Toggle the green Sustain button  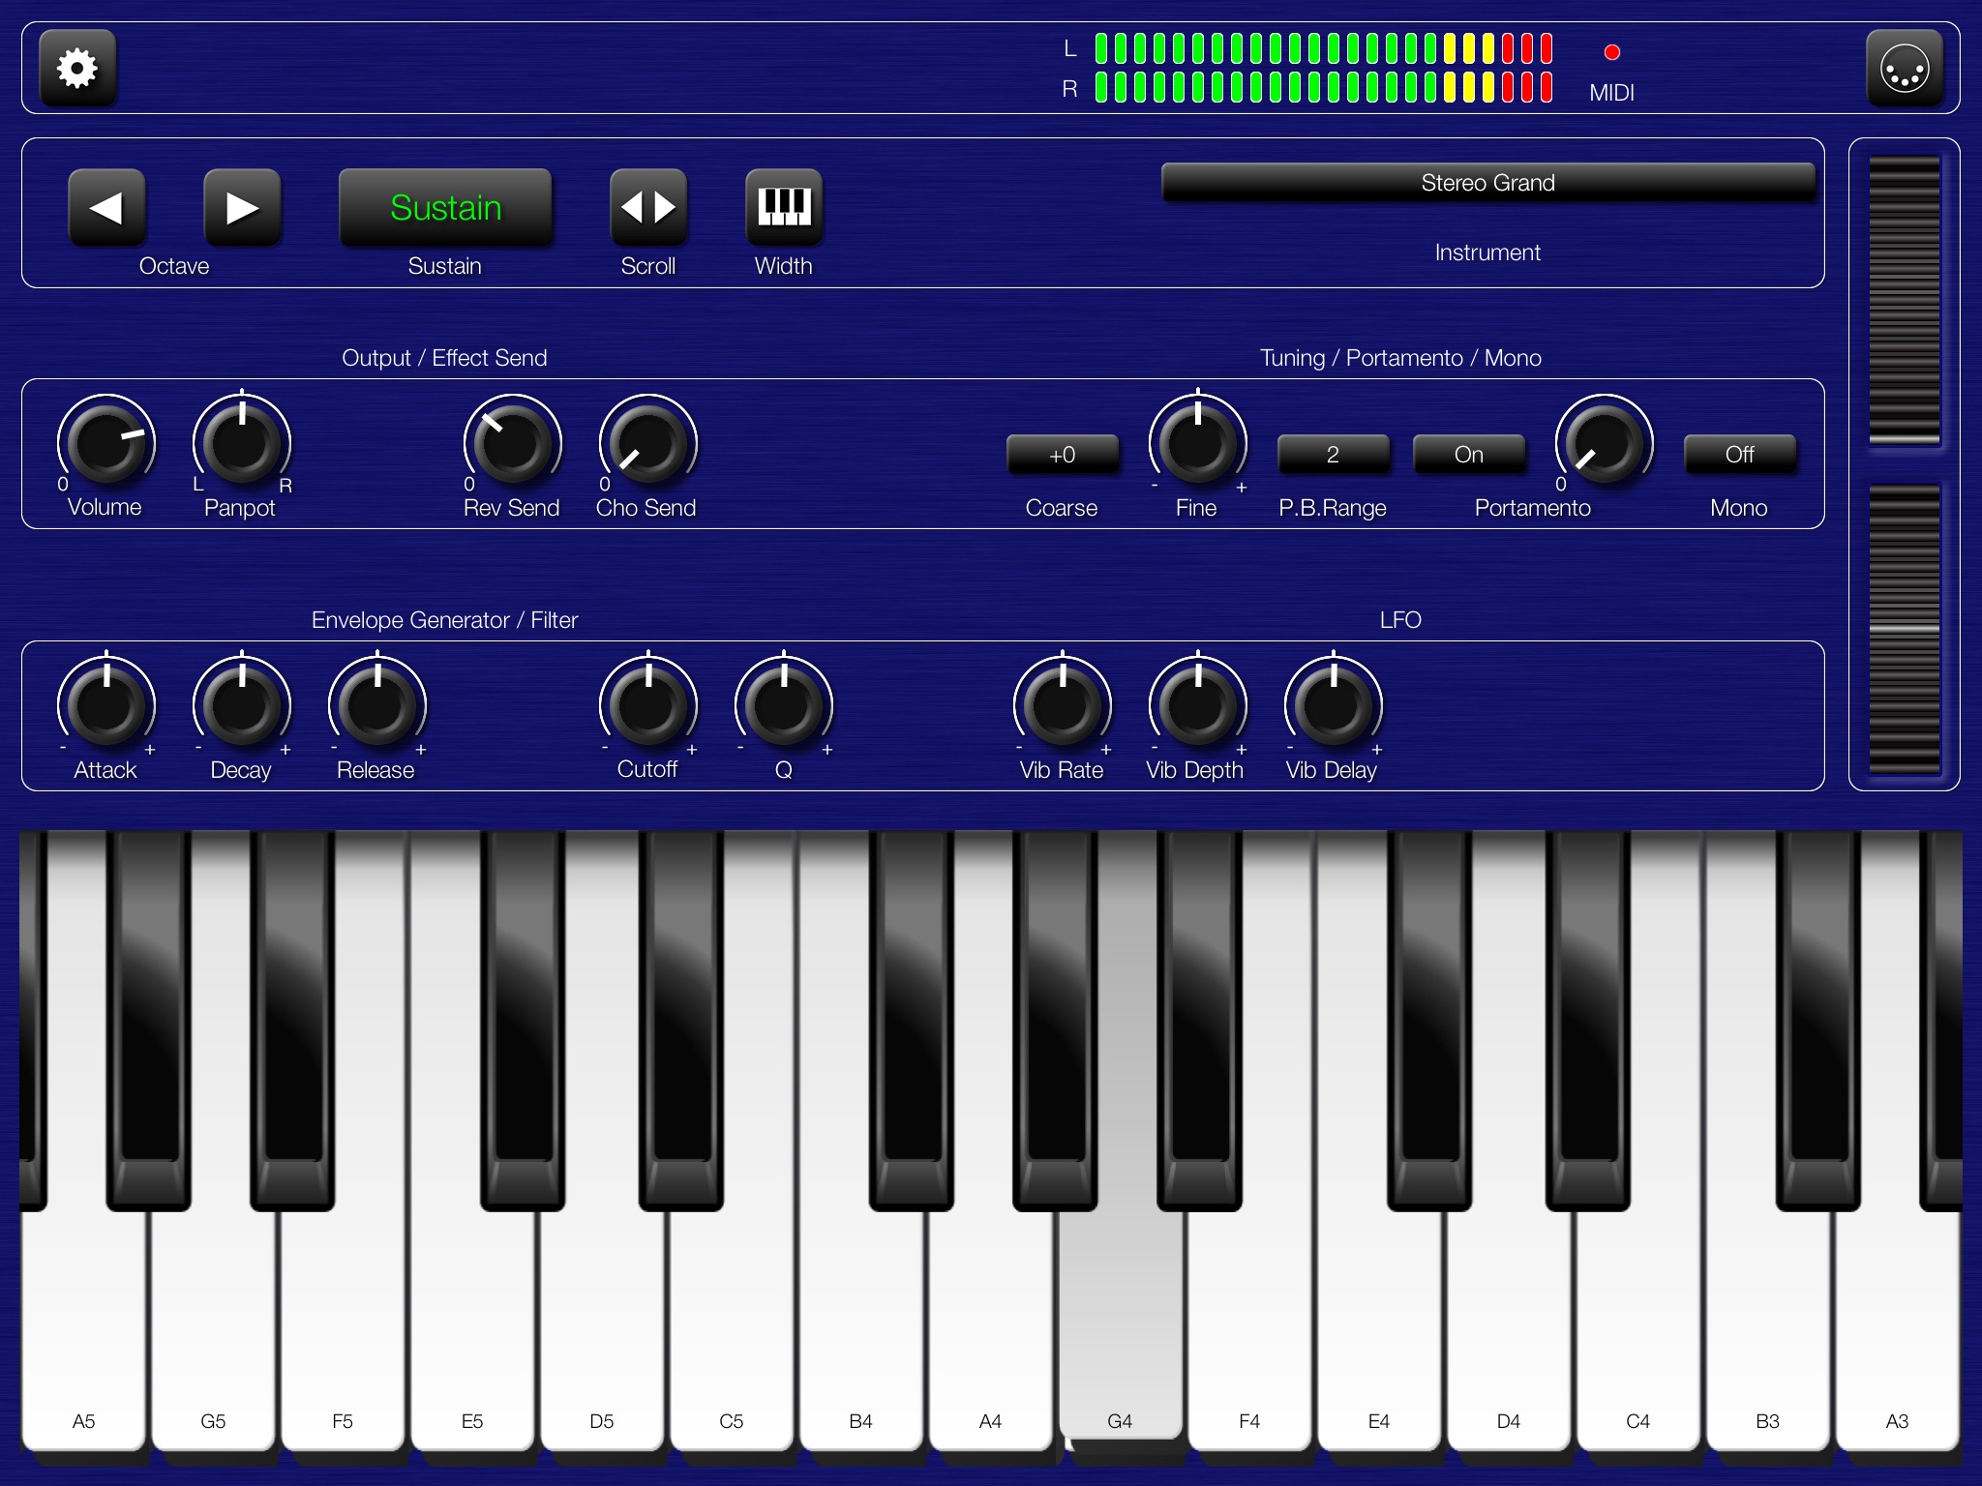(x=445, y=207)
